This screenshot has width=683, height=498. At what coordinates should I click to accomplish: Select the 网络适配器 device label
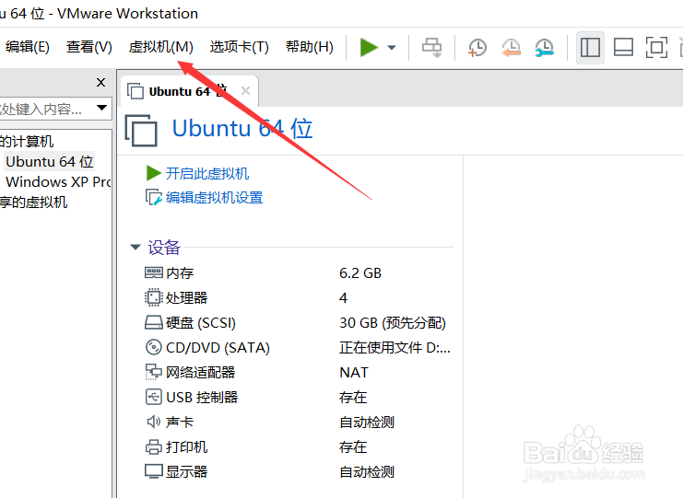pos(201,373)
